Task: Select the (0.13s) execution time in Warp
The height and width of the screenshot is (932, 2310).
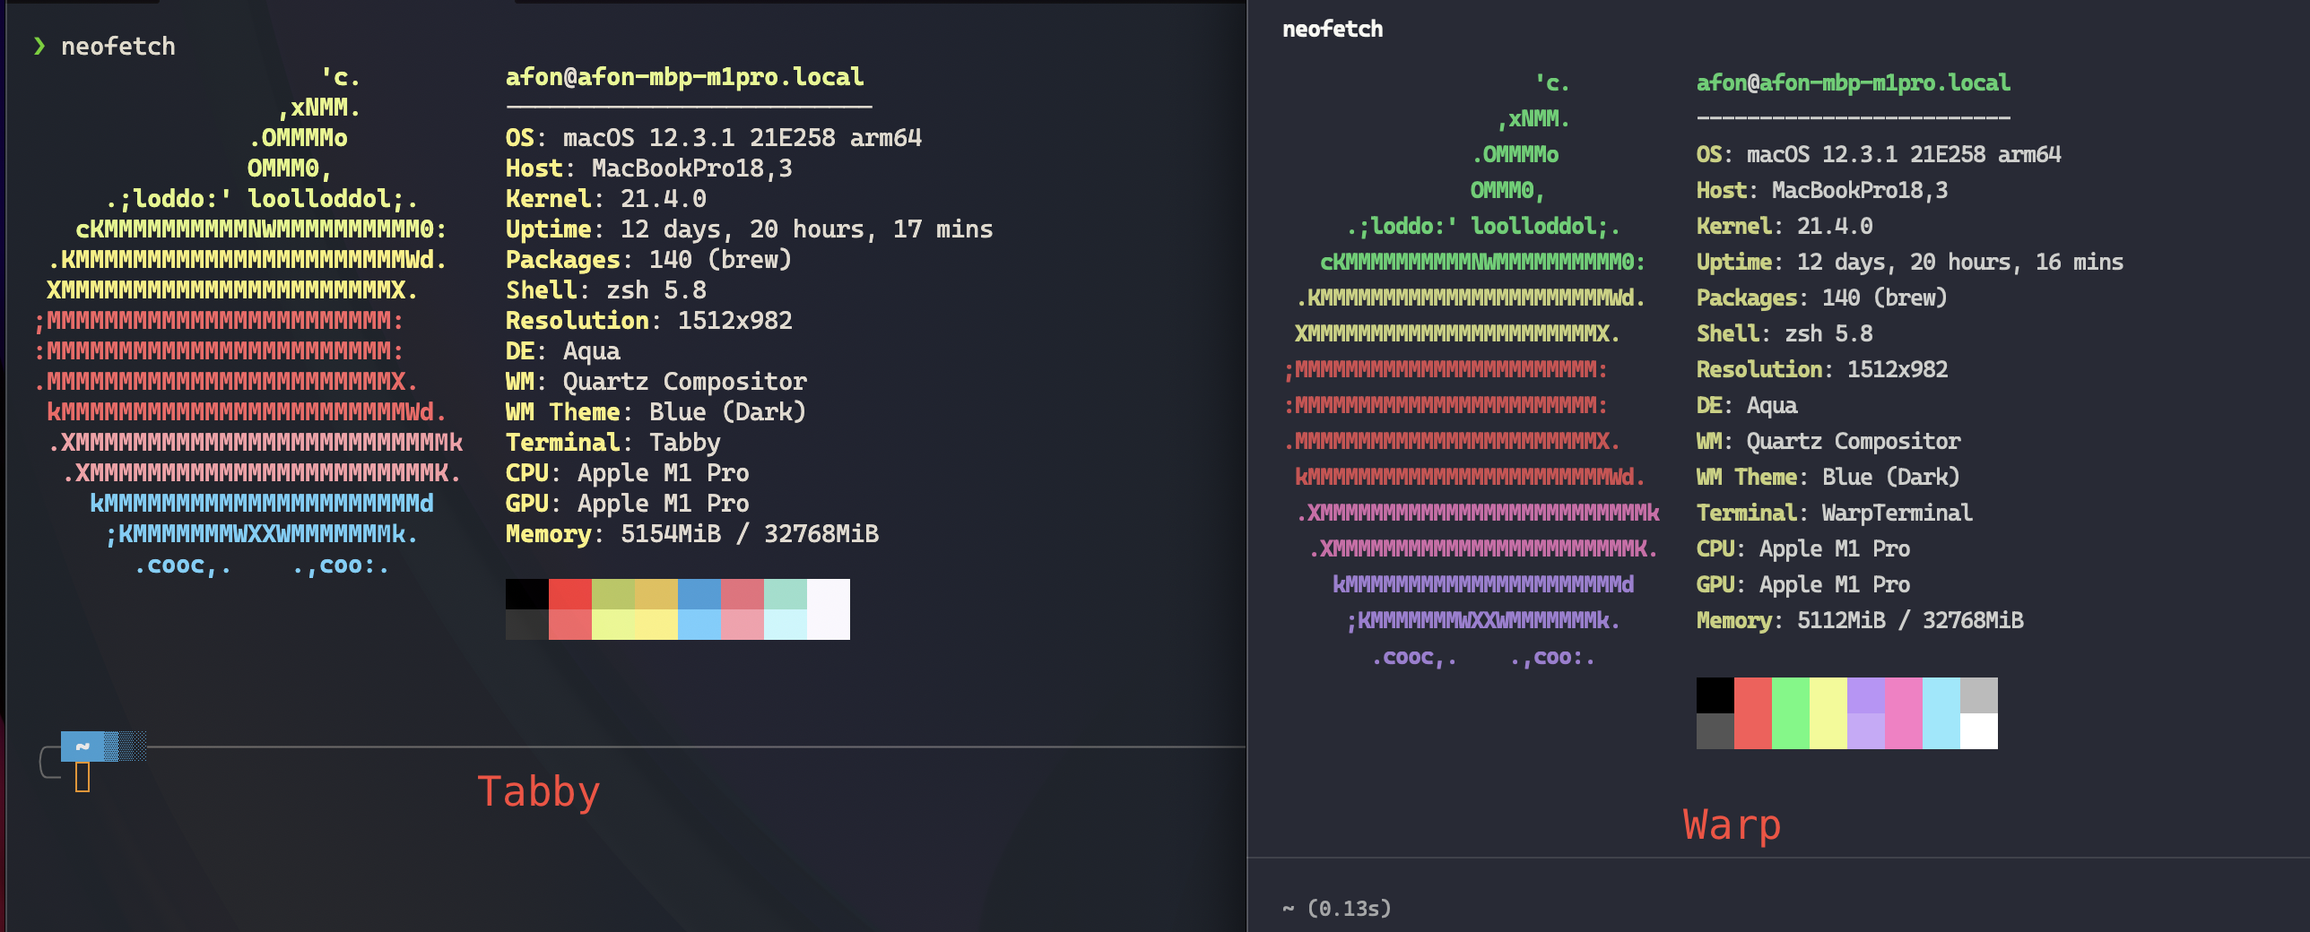Action: [1350, 909]
